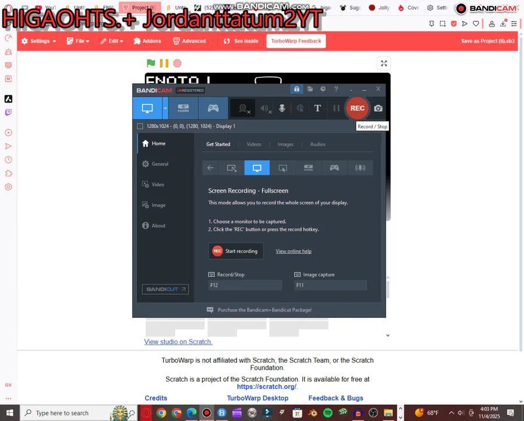Viewport: 524px width, 421px height.
Task: Open Spotify from the taskbar
Action: 328,413
